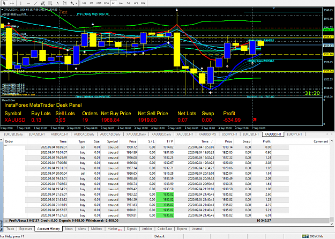Switch chart to H4 timeframe
Screen dimensions: 335x239
pos(121,3)
